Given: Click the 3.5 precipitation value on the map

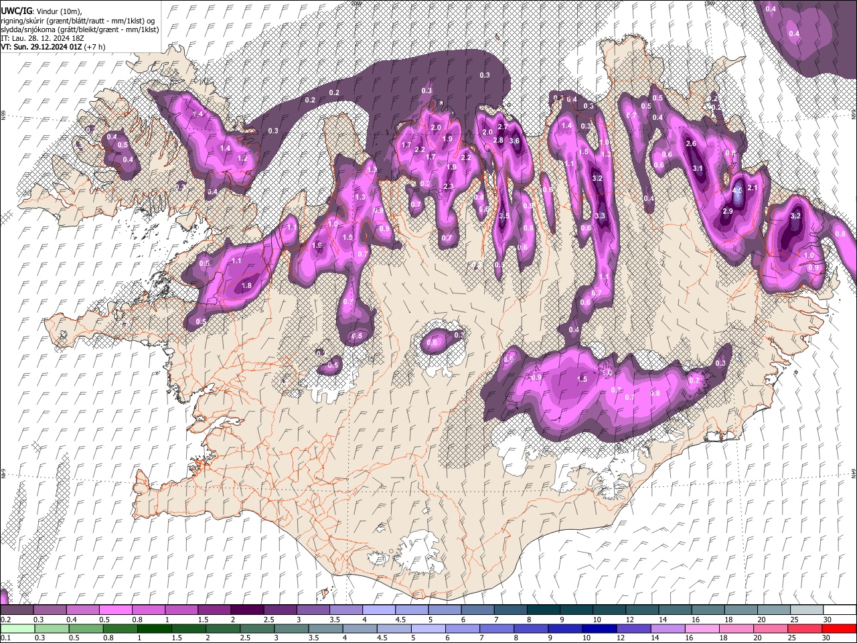Looking at the screenshot, I should point(504,216).
